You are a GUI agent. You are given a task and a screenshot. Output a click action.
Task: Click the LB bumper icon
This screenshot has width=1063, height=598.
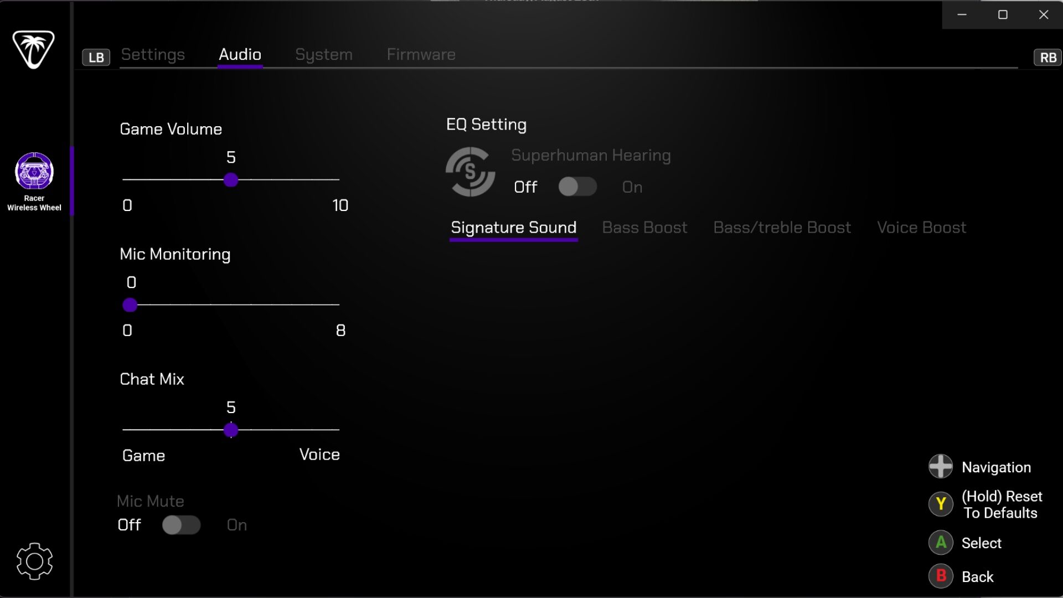click(96, 57)
